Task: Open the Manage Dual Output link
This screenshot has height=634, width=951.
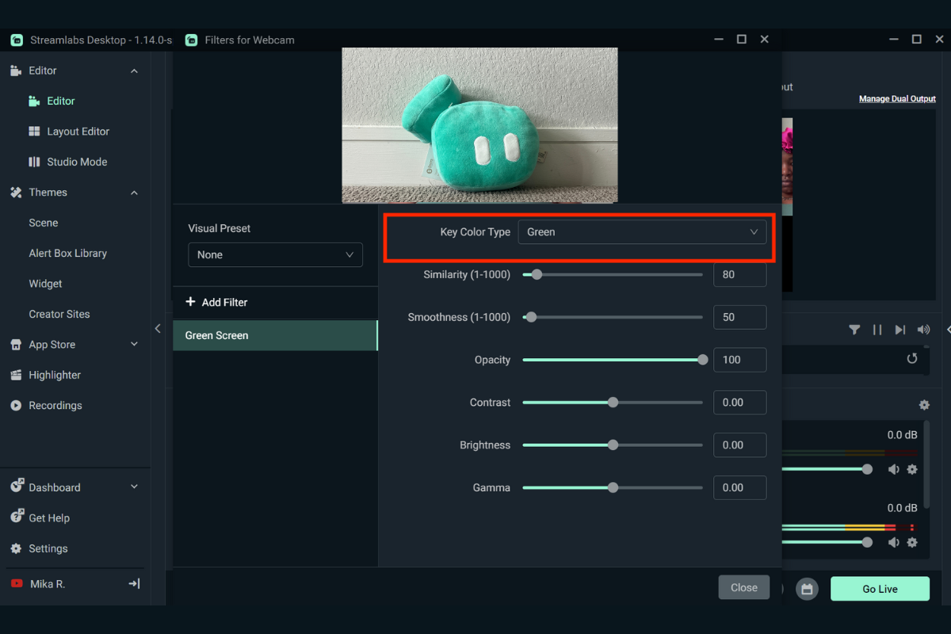Action: coord(897,98)
